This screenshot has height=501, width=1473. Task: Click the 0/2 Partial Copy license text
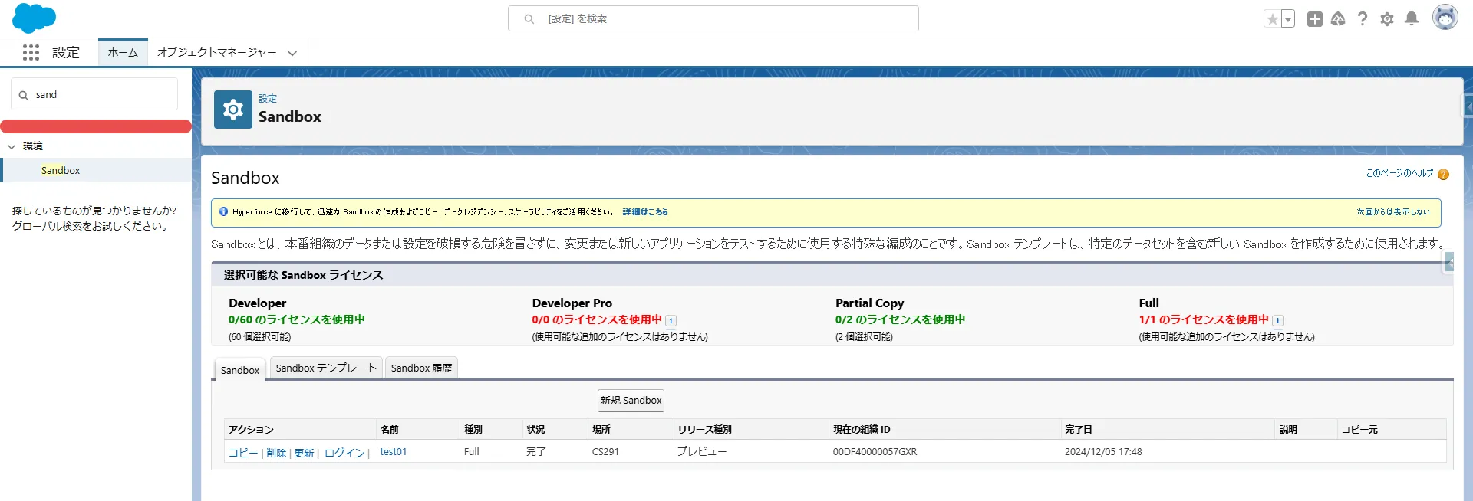coord(900,319)
